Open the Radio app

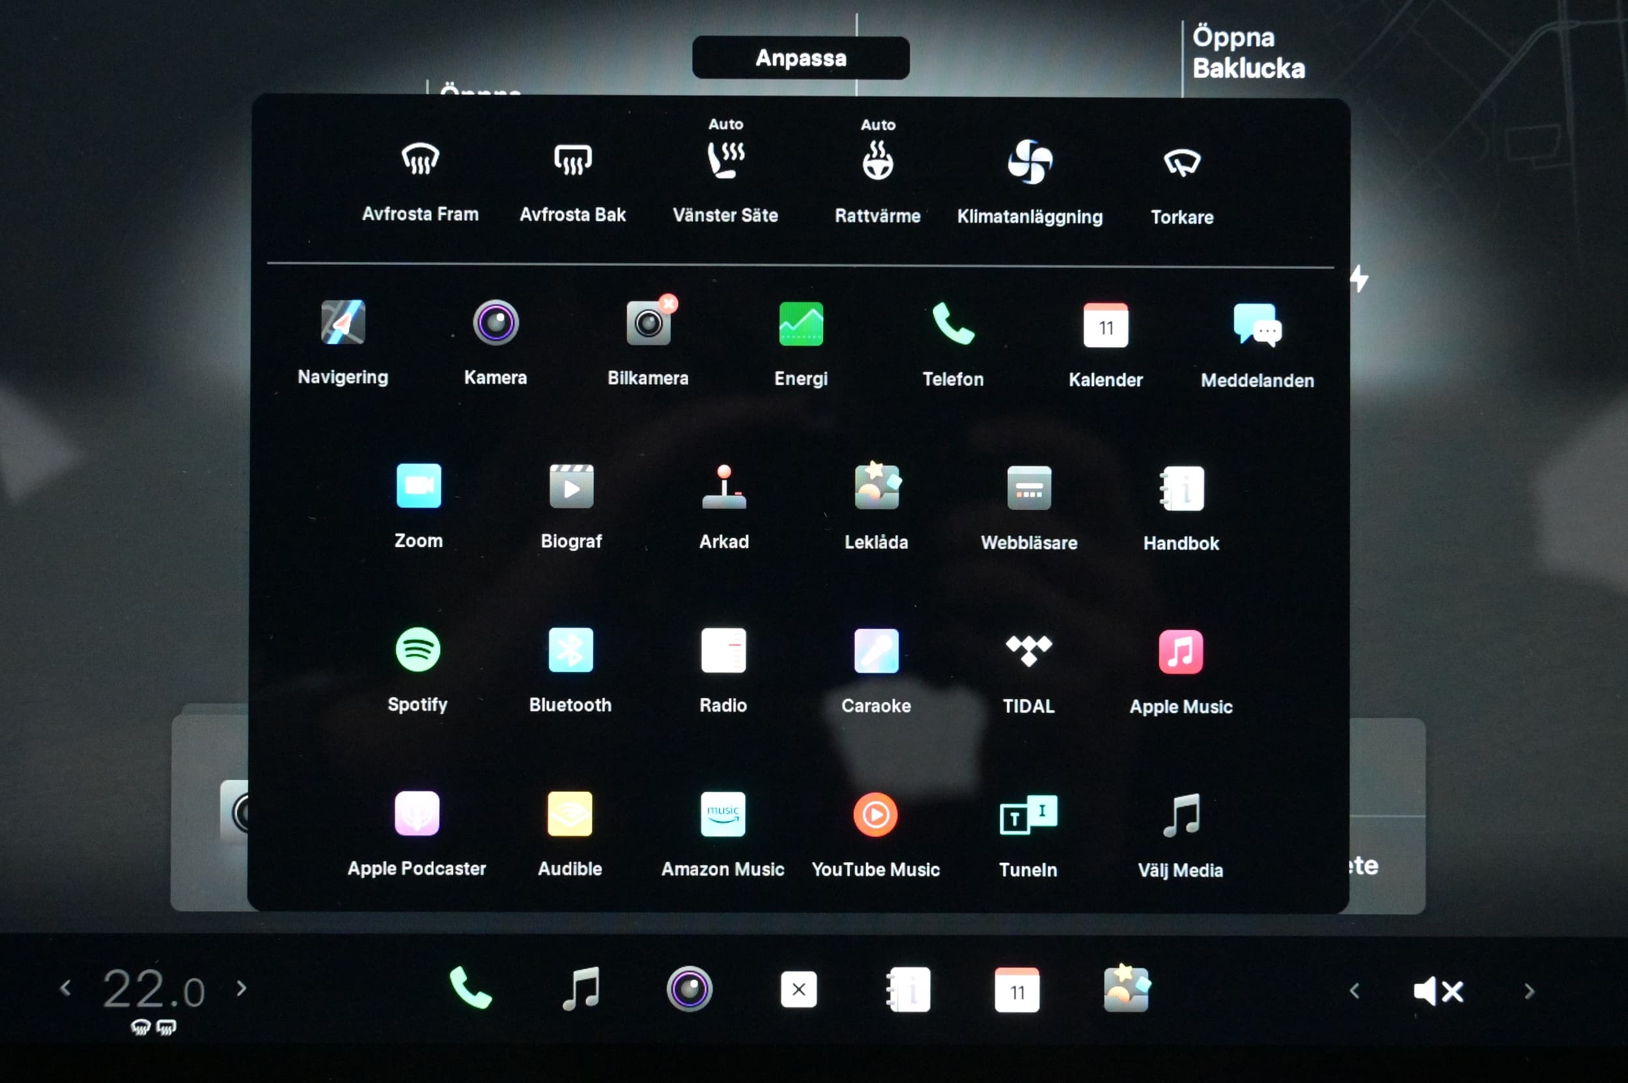coord(723,671)
